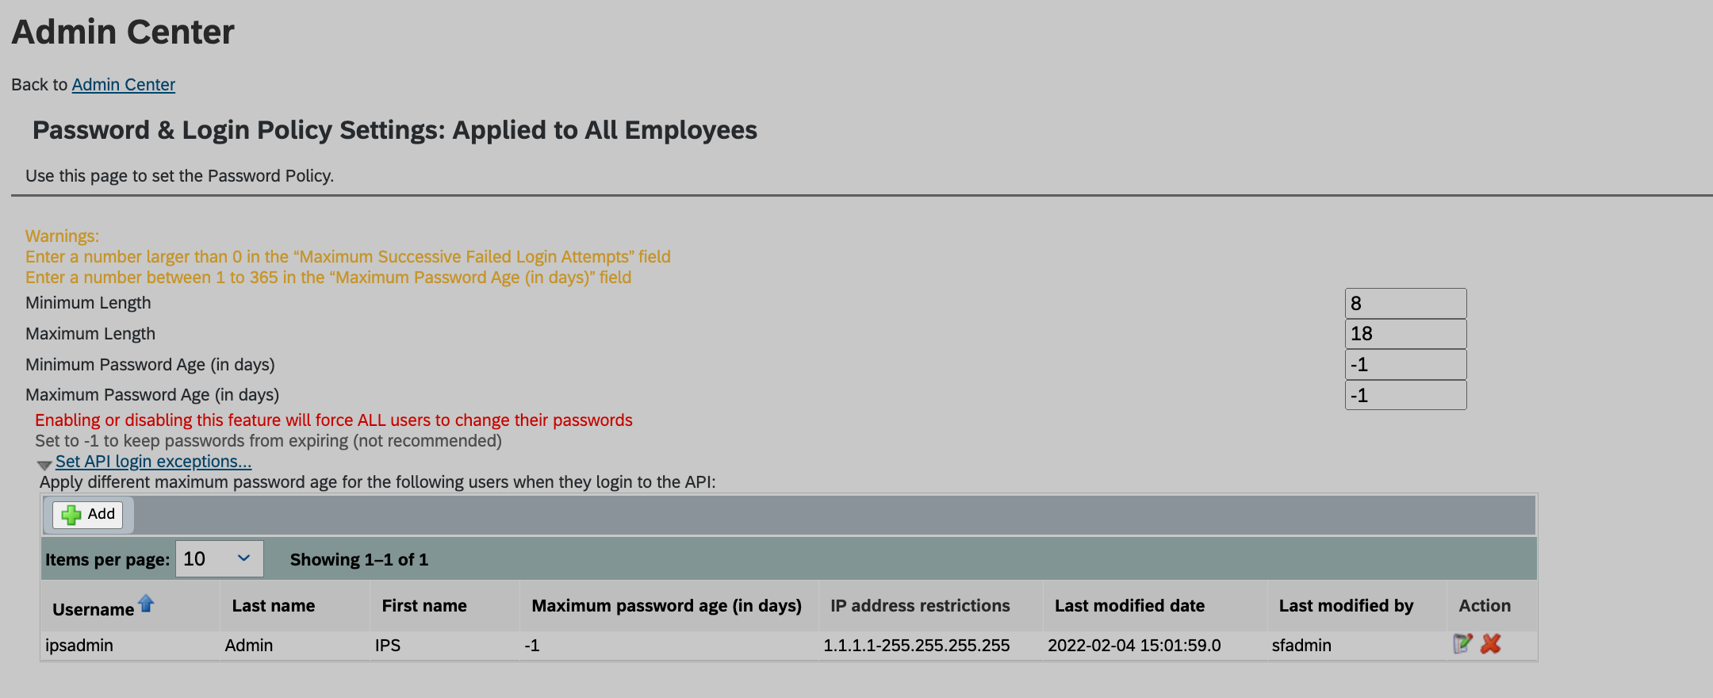Click Last modified by column header

click(1347, 606)
